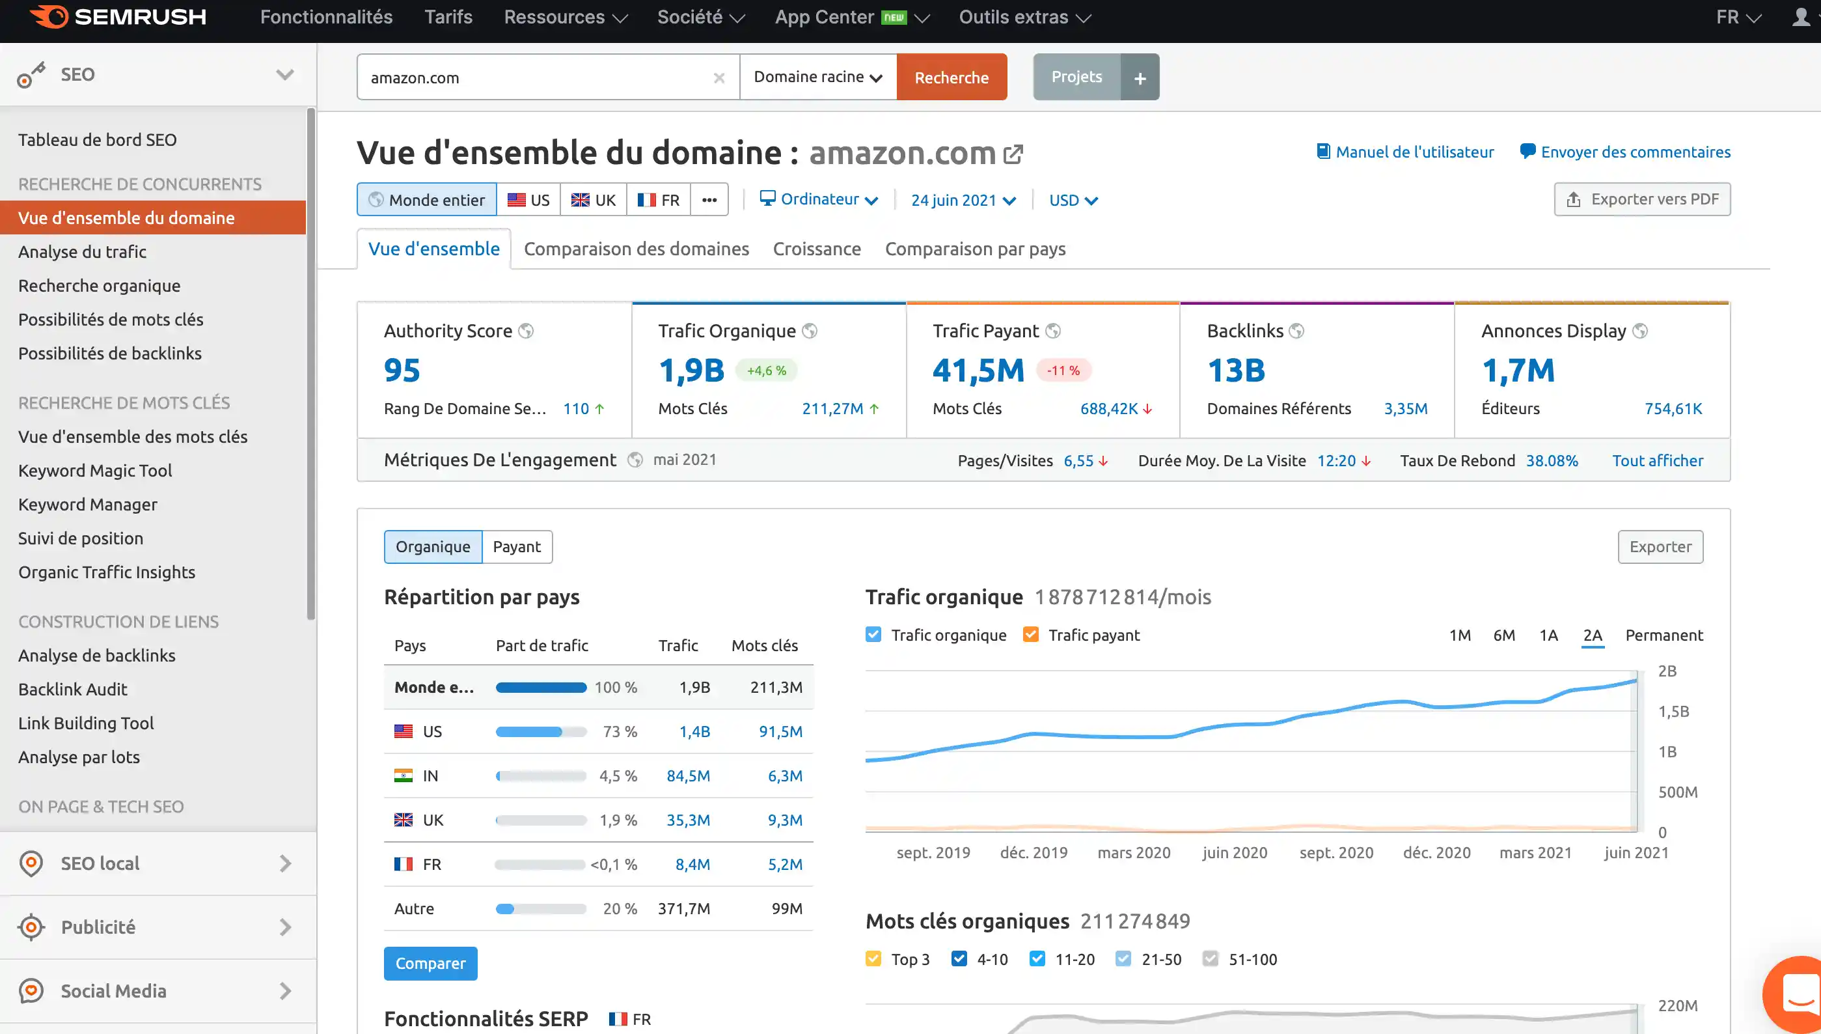Viewport: 1821px width, 1034px height.
Task: Click the Métriques De L'engagement globe icon
Action: point(635,460)
